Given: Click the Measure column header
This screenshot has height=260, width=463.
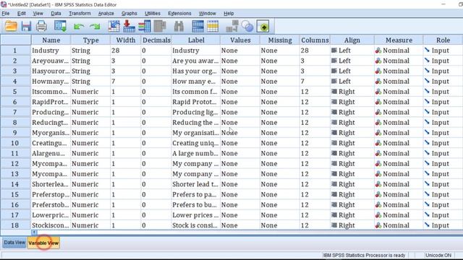Looking at the screenshot, I should coord(399,40).
